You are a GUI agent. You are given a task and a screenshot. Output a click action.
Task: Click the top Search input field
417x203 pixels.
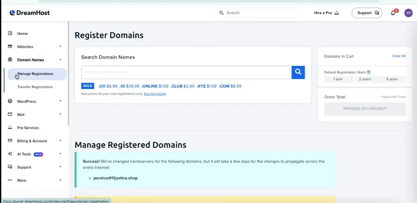258,13
